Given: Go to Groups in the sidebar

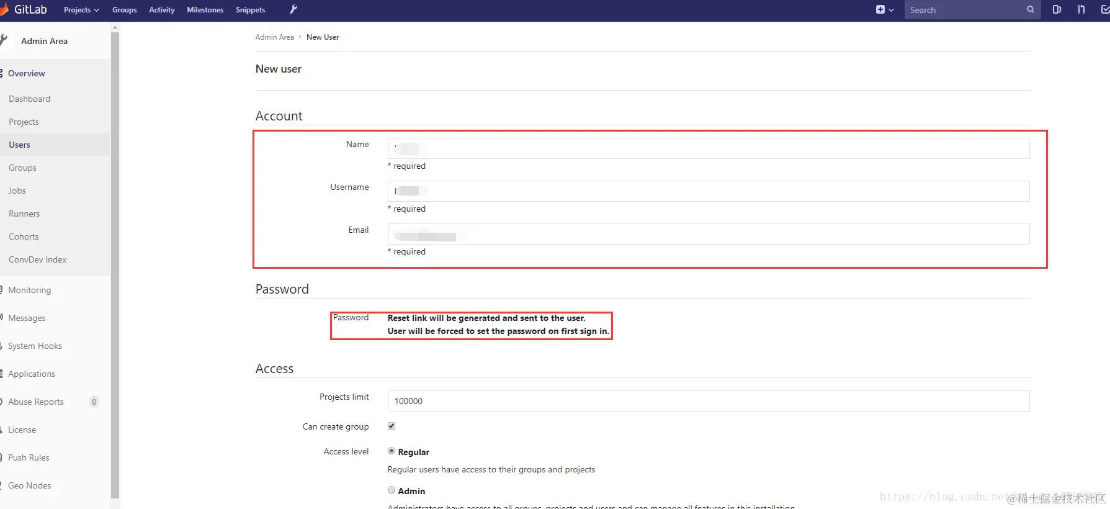Looking at the screenshot, I should (22, 168).
